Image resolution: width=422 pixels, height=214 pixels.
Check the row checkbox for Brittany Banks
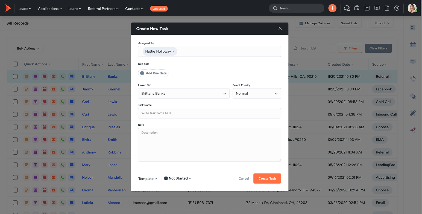(x=15, y=77)
